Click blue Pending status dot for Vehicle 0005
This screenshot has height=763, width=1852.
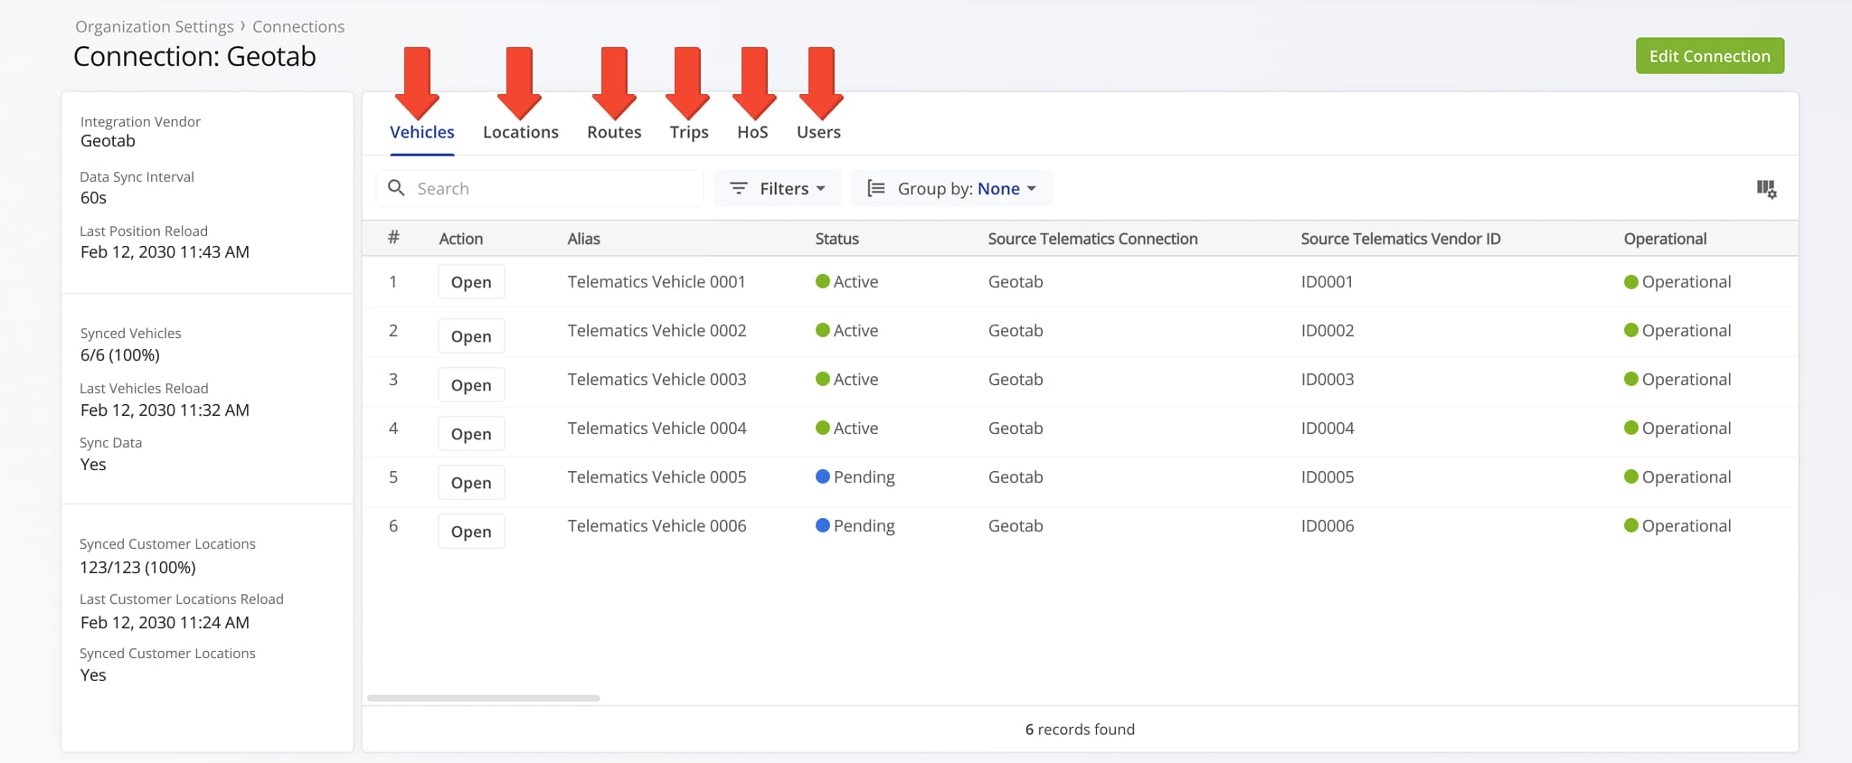pyautogui.click(x=823, y=476)
